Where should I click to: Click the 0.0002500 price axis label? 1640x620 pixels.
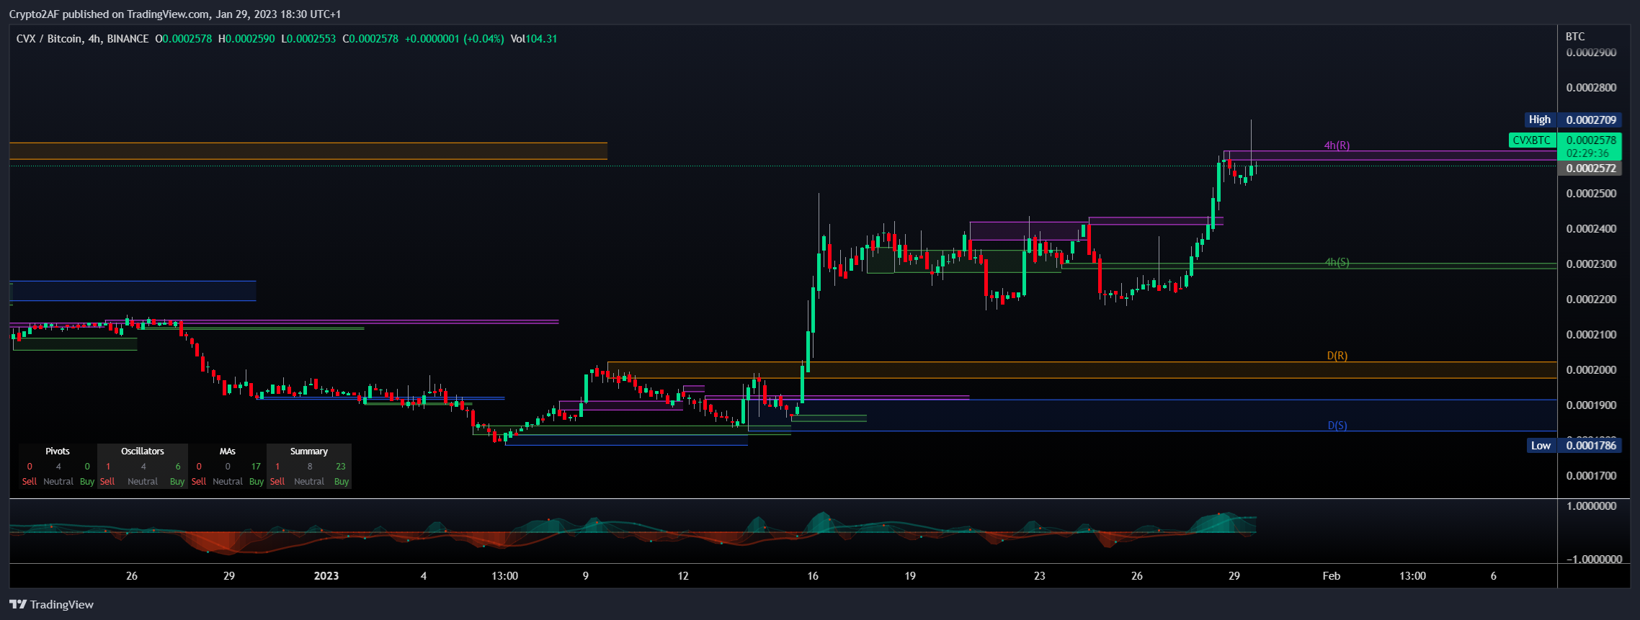1591,194
